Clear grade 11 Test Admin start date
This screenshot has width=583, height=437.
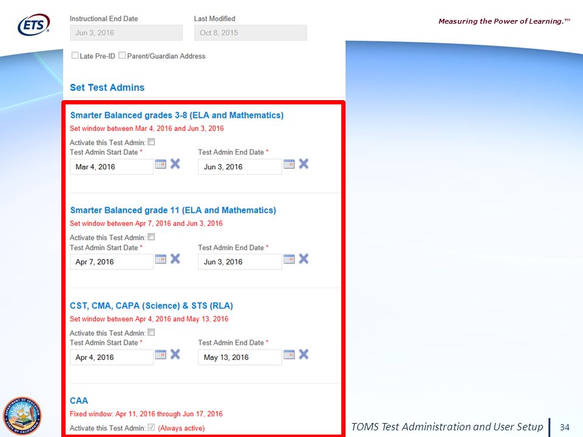(175, 259)
